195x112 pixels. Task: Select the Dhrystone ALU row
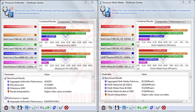tap(47, 85)
